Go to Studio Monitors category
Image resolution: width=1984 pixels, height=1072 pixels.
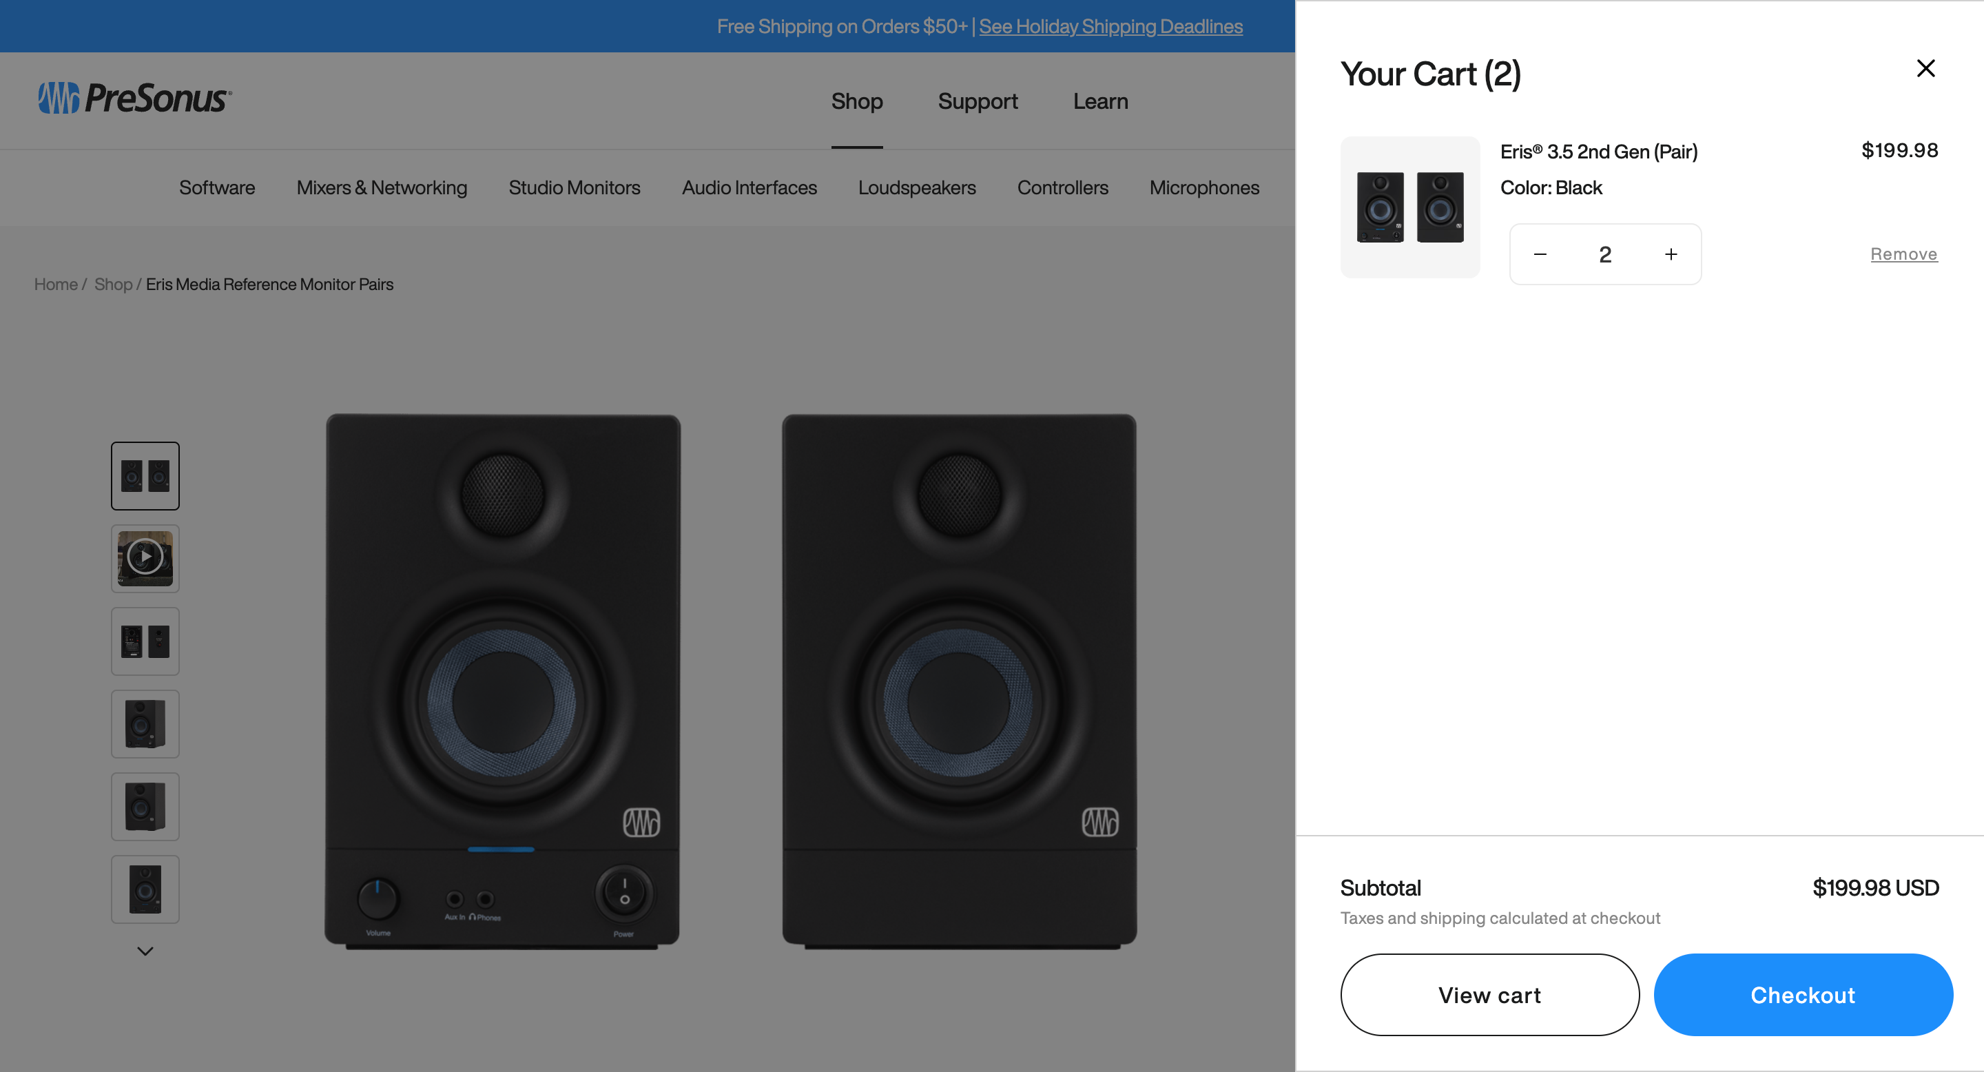[x=574, y=187]
